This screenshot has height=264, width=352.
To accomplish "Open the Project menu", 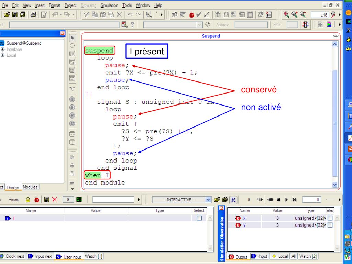I will pos(70,5).
